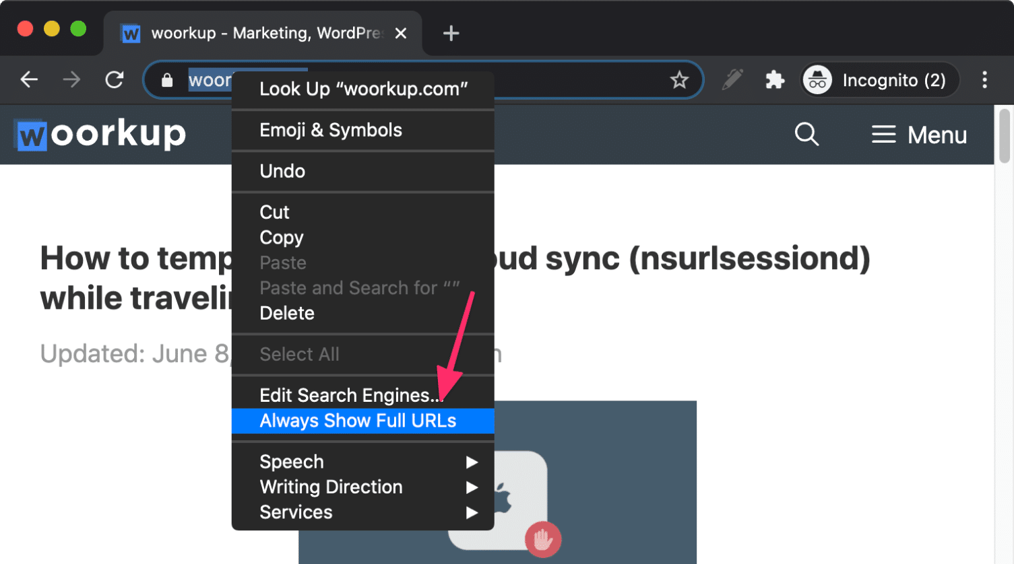This screenshot has width=1014, height=564.
Task: Open Edit Search Engines
Action: tap(363, 395)
